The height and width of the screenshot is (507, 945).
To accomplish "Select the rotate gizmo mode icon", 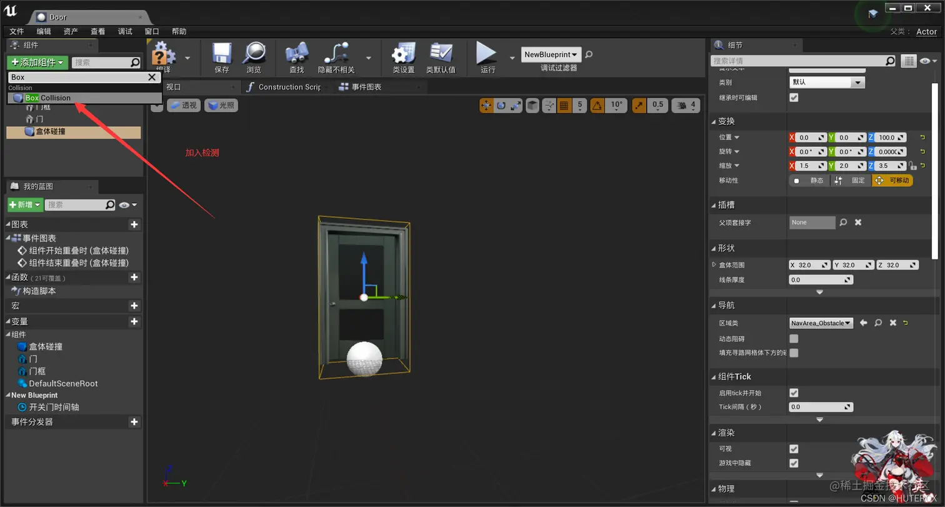I will click(x=501, y=106).
